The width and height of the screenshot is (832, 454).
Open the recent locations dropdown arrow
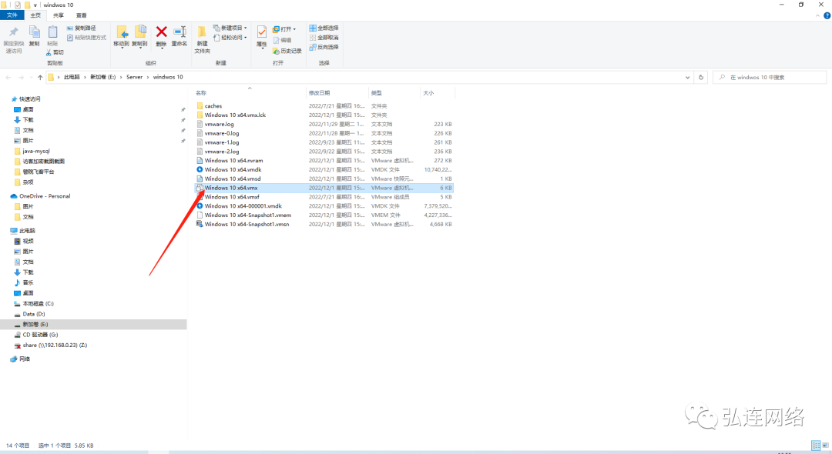[32, 78]
